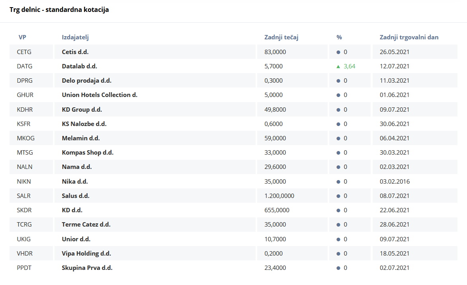Open the Terme Catez d.d. link
The height and width of the screenshot is (285, 467).
[86, 224]
